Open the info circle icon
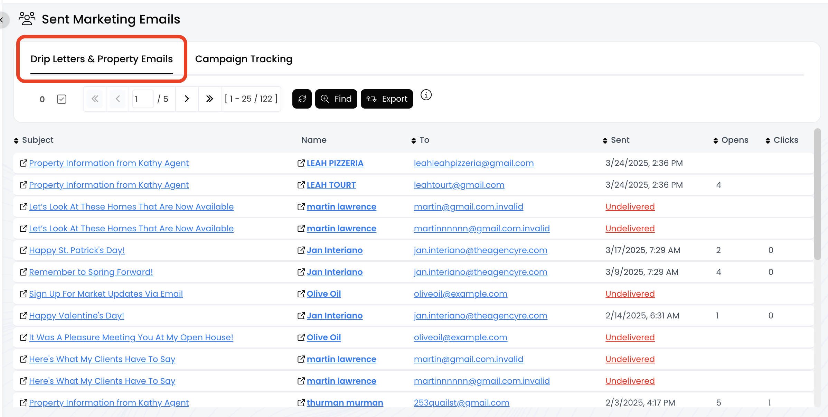This screenshot has height=417, width=828. tap(426, 95)
